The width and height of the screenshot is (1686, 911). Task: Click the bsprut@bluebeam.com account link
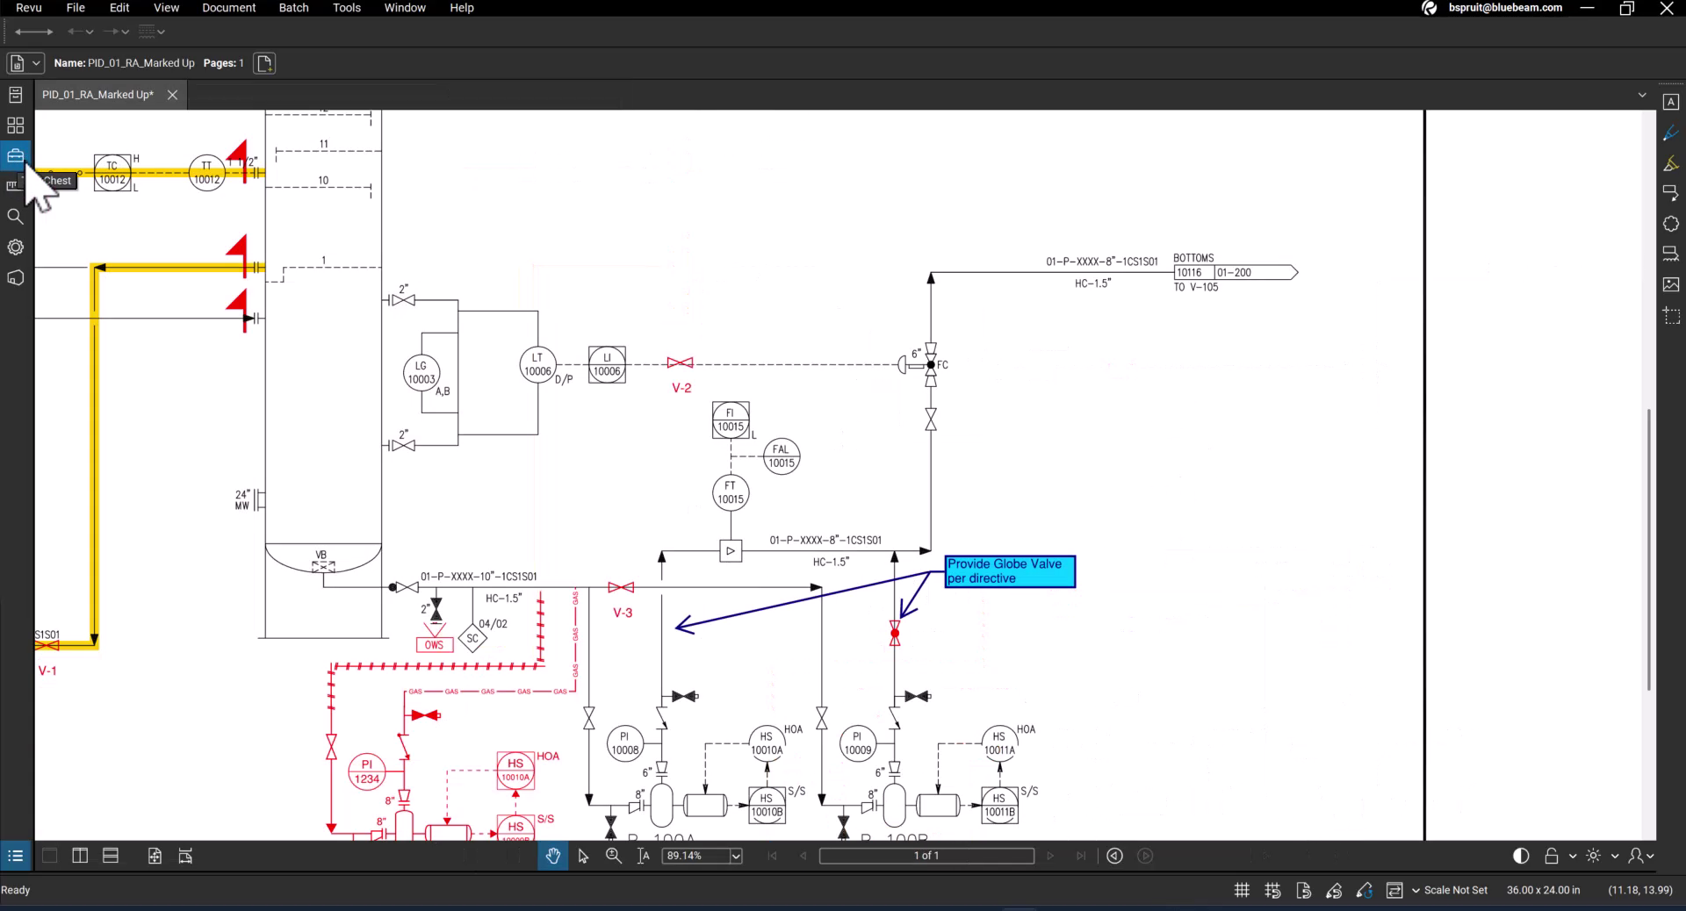pyautogui.click(x=1505, y=8)
